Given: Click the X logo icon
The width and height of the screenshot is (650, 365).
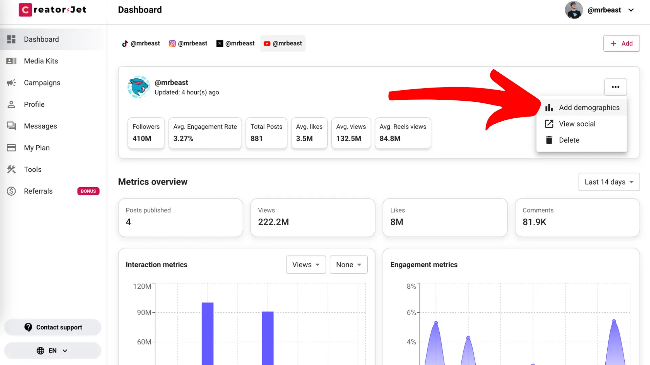Looking at the screenshot, I should click(x=220, y=44).
